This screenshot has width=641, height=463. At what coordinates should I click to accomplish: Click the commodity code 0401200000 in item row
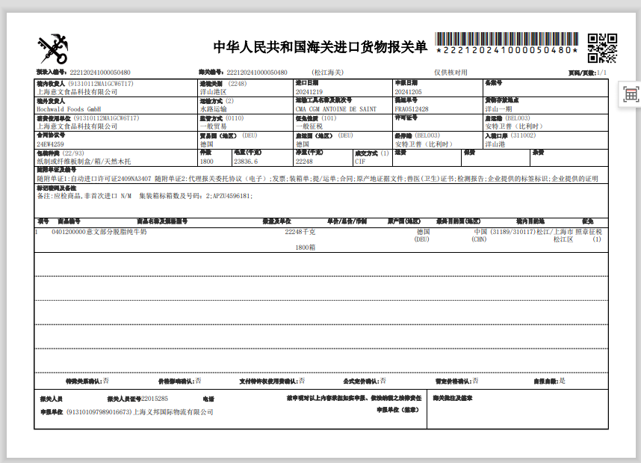coord(69,233)
